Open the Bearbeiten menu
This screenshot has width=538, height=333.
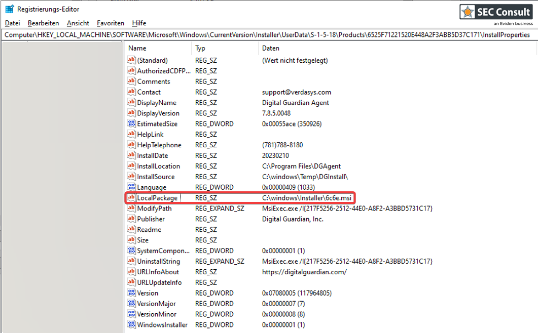point(43,23)
